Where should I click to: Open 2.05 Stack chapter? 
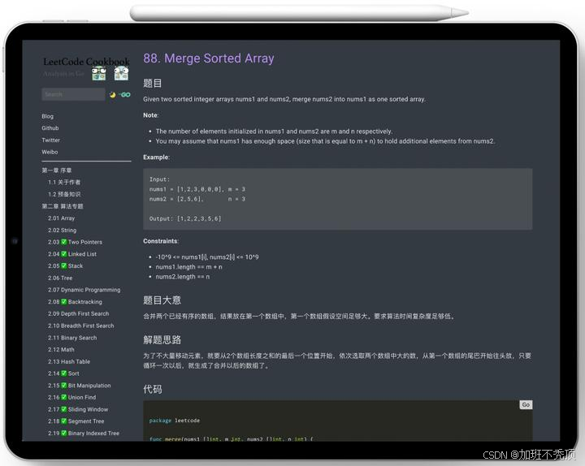[65, 265]
